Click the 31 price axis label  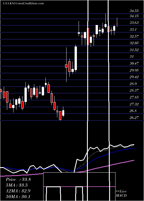click(x=132, y=56)
